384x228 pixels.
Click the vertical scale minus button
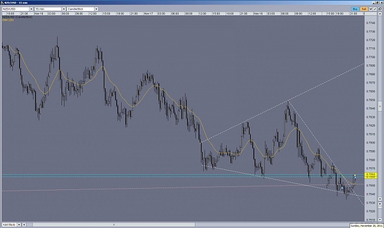[380, 219]
